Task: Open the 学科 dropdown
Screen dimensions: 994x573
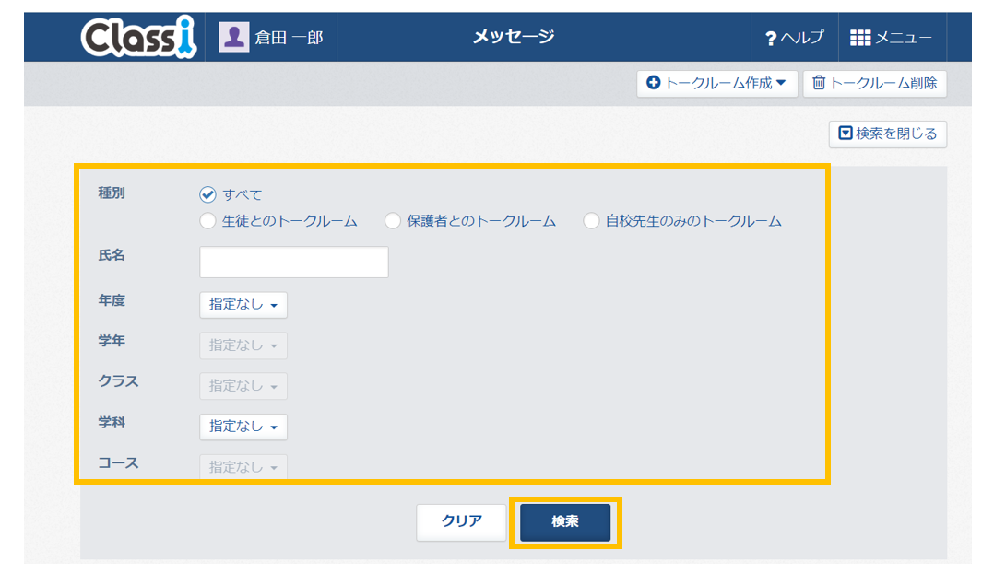Action: tap(243, 427)
